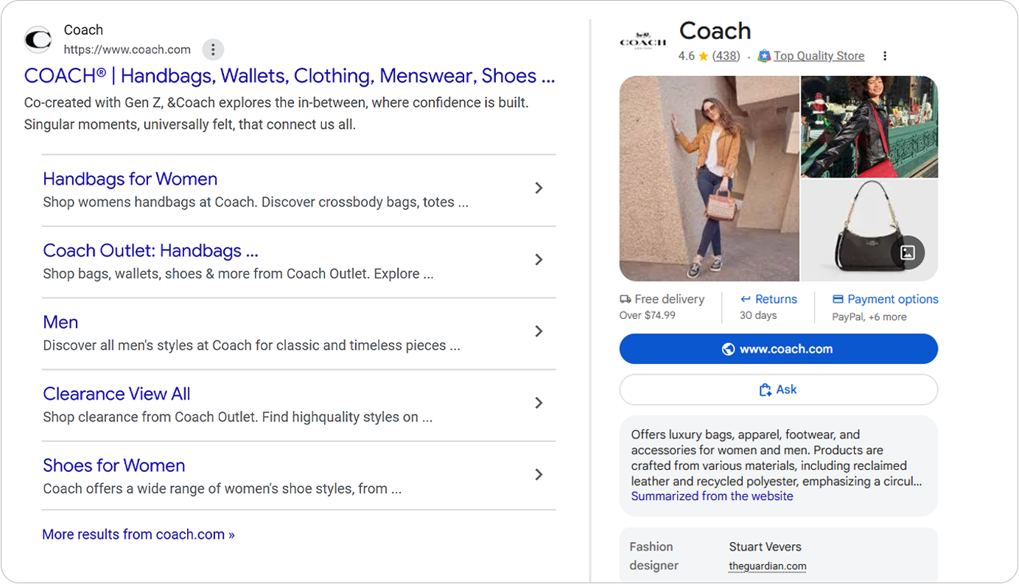Click the Stuart Vevers designer name
The image size is (1019, 584).
pos(765,547)
